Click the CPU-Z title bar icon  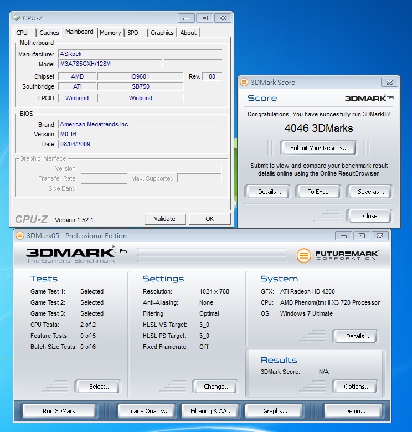tap(16, 18)
